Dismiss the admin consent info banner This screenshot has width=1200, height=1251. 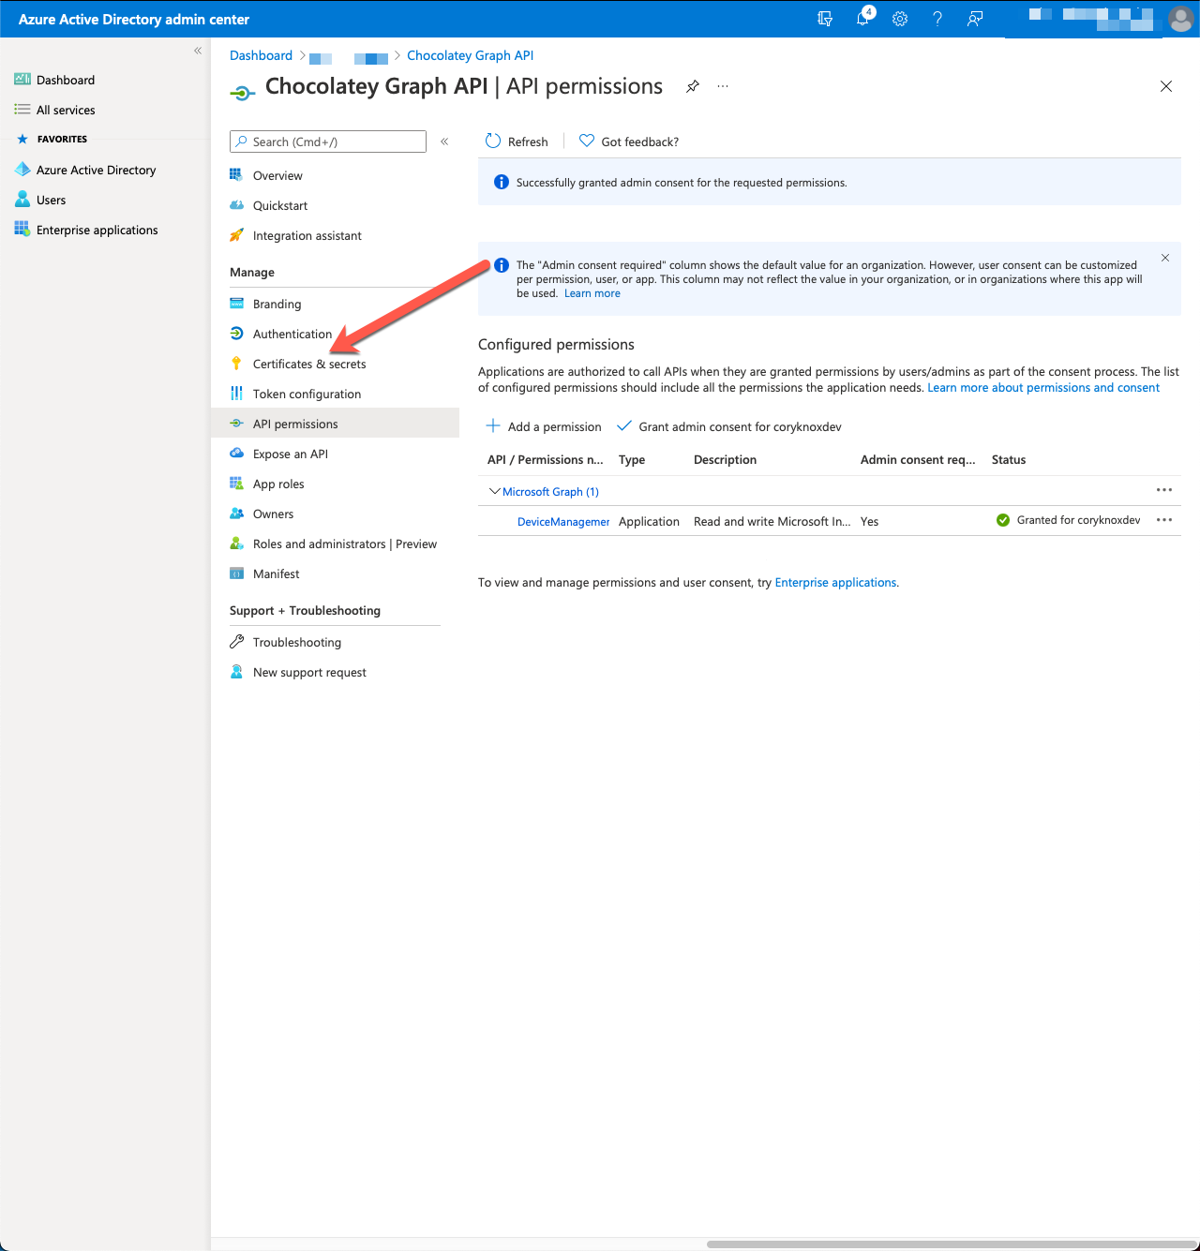coord(1165,258)
